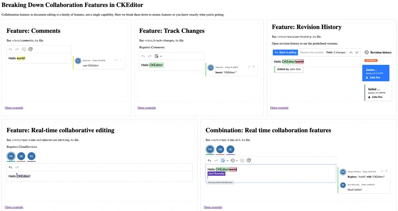Open comments archive in the Comments editor
The width and height of the screenshot is (398, 211).
[x=31, y=50]
